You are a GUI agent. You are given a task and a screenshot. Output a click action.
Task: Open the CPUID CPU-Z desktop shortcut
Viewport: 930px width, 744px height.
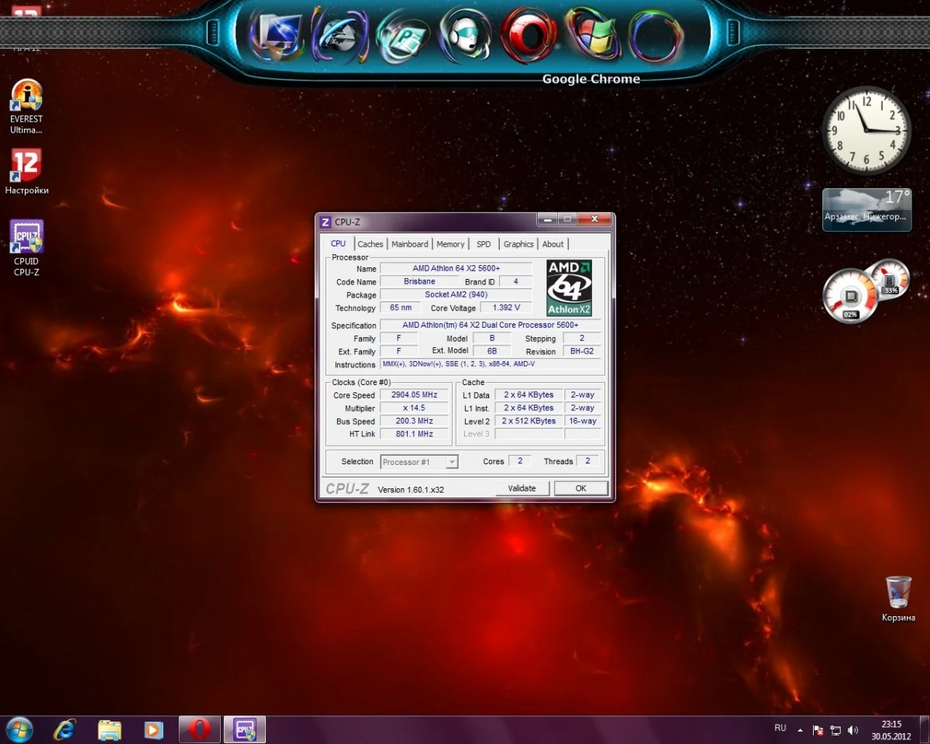tap(26, 248)
